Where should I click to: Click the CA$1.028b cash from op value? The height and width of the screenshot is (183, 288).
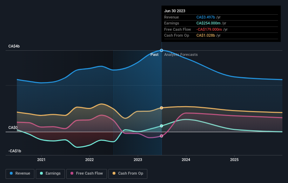[206, 36]
